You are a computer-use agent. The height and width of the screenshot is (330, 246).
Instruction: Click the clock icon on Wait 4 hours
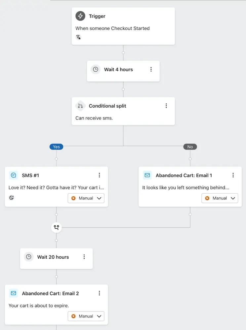point(95,69)
